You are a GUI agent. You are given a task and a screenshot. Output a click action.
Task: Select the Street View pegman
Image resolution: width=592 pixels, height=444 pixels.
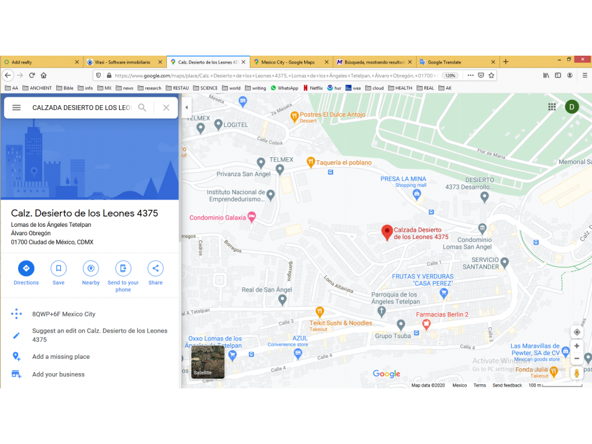(x=576, y=373)
